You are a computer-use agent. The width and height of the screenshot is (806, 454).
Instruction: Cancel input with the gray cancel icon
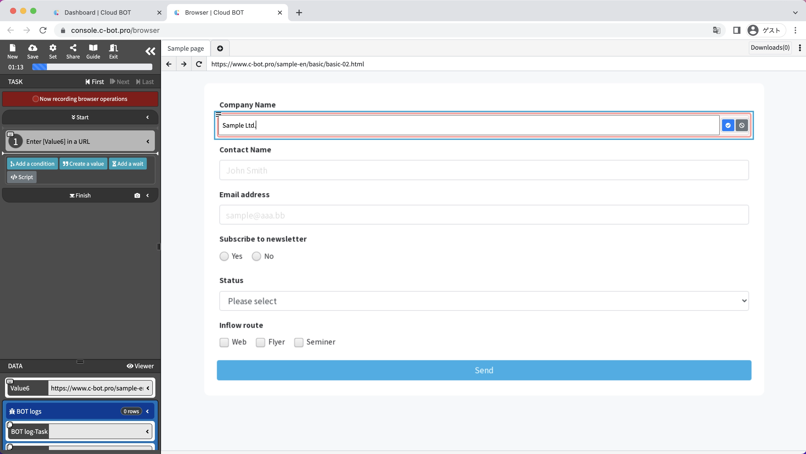coord(741,125)
